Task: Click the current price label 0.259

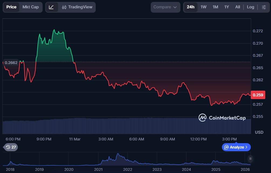Action: pos(258,95)
